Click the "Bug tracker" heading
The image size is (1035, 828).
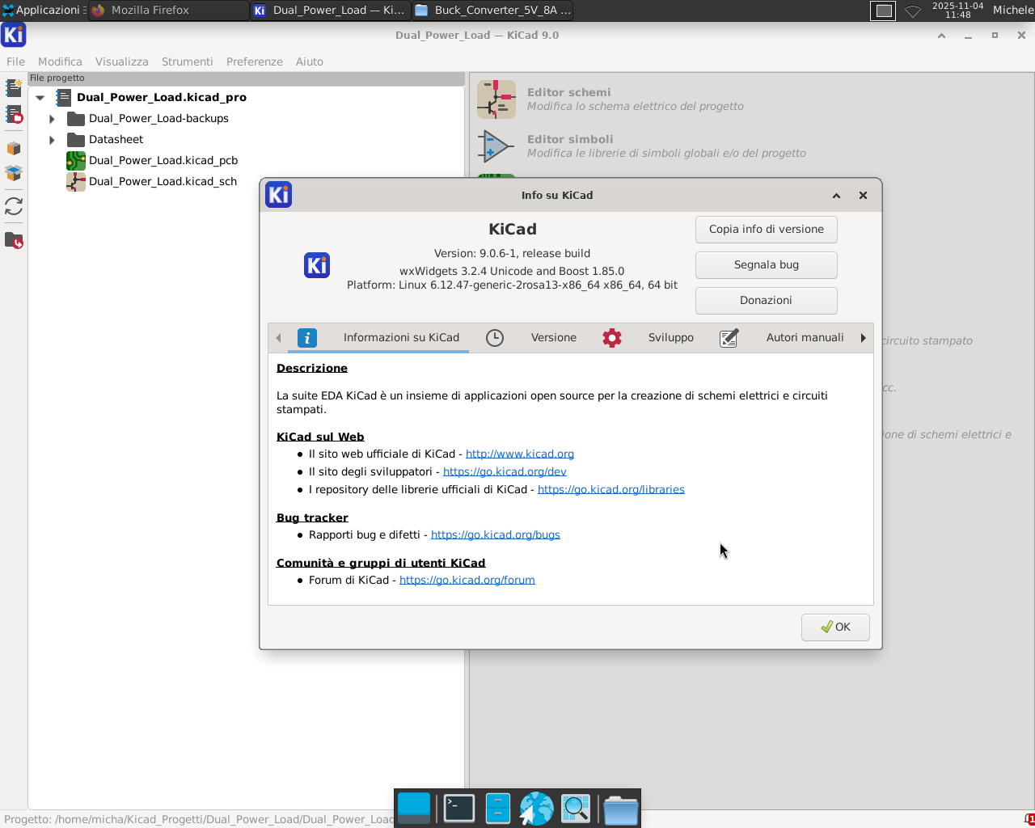pos(312,518)
